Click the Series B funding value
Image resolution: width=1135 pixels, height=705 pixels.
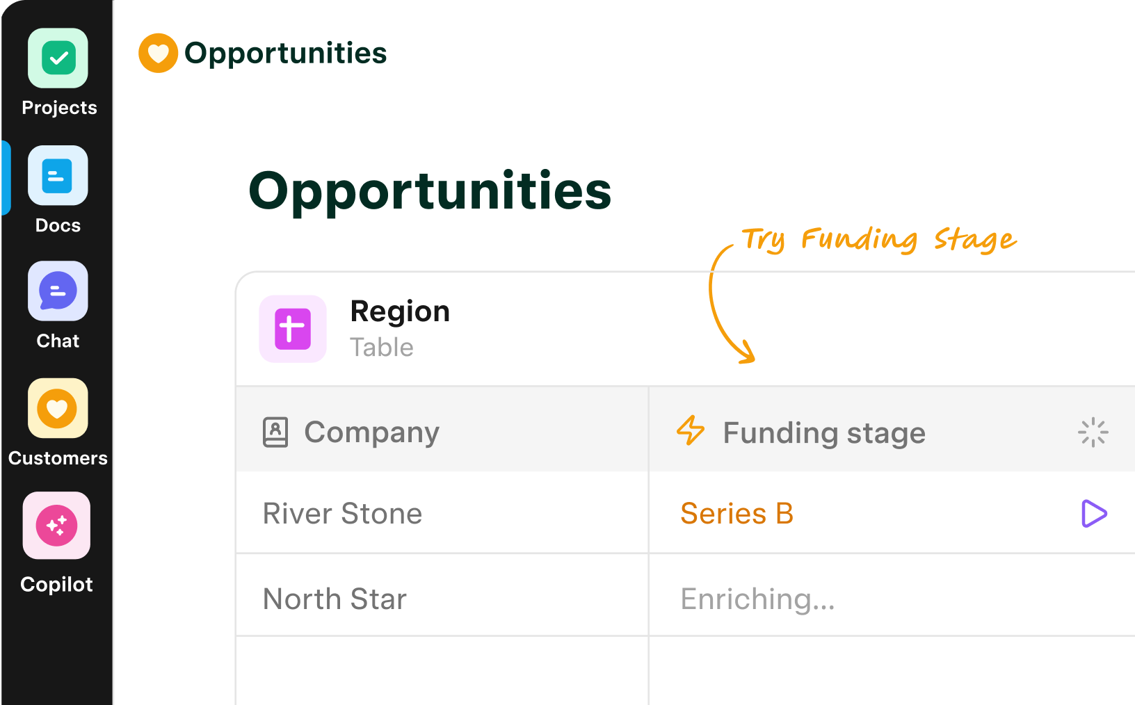point(736,514)
